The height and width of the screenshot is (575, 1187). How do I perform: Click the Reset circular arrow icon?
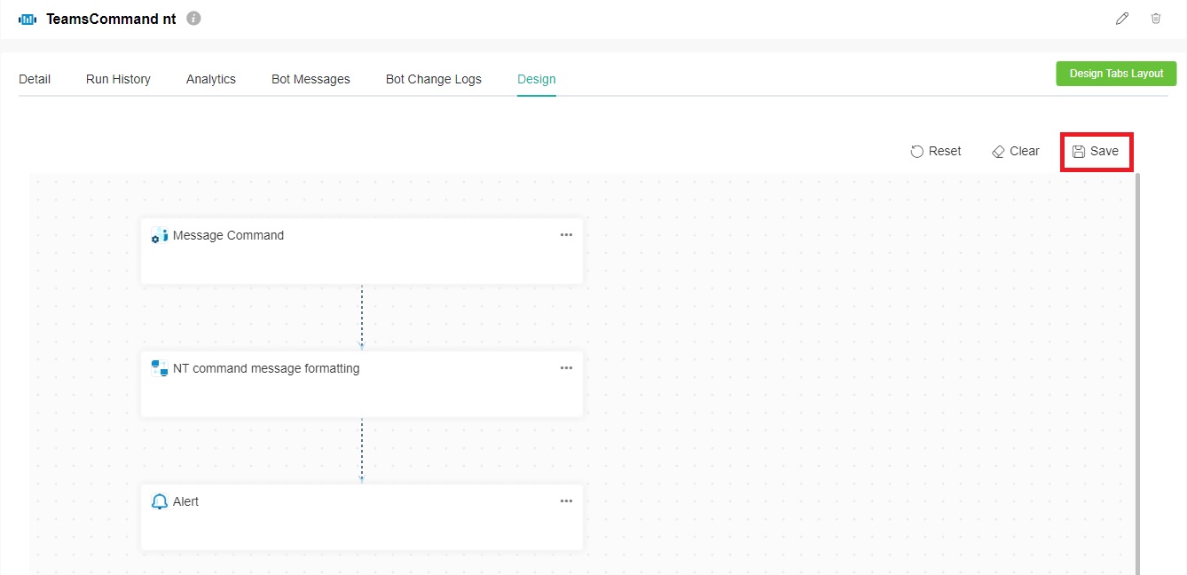pos(917,152)
